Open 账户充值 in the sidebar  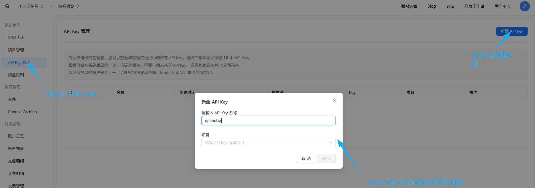(x=16, y=149)
